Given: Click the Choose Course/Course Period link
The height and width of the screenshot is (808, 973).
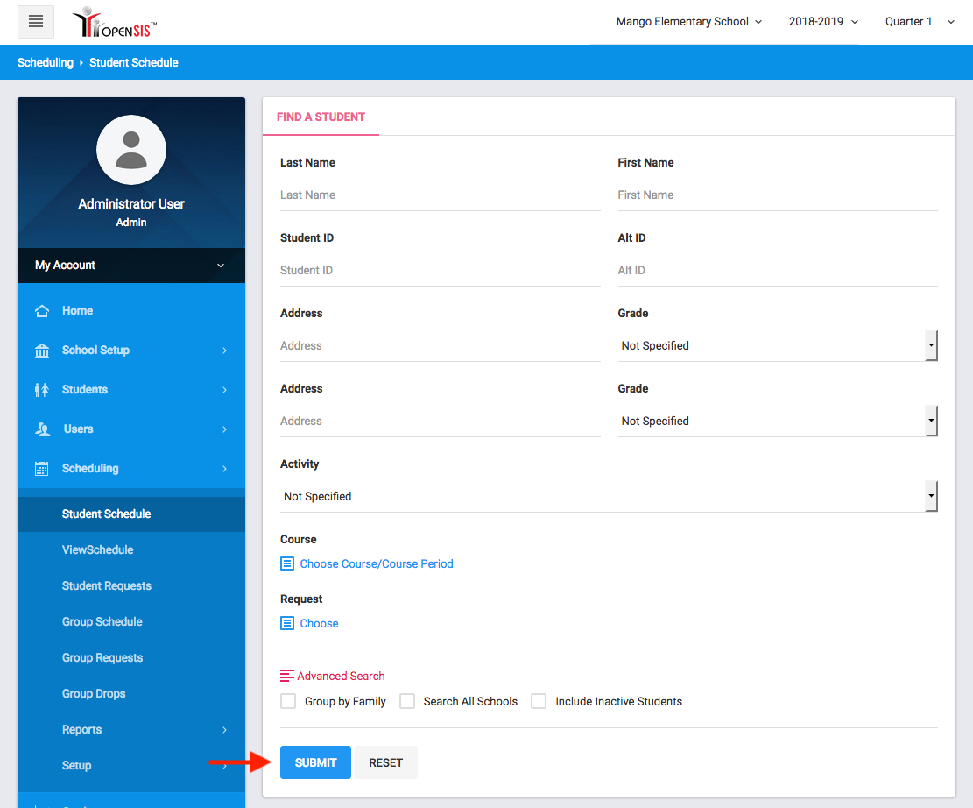Looking at the screenshot, I should [x=377, y=563].
